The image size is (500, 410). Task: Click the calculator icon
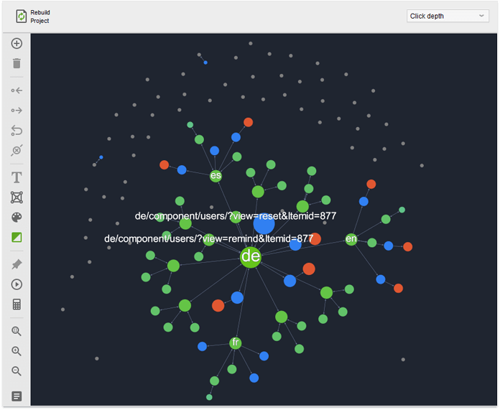coord(17,304)
